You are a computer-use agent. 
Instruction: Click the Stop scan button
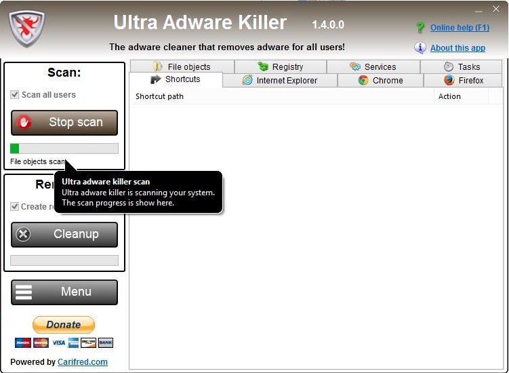tap(64, 123)
